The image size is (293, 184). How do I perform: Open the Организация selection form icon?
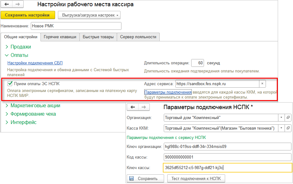pos(288,118)
